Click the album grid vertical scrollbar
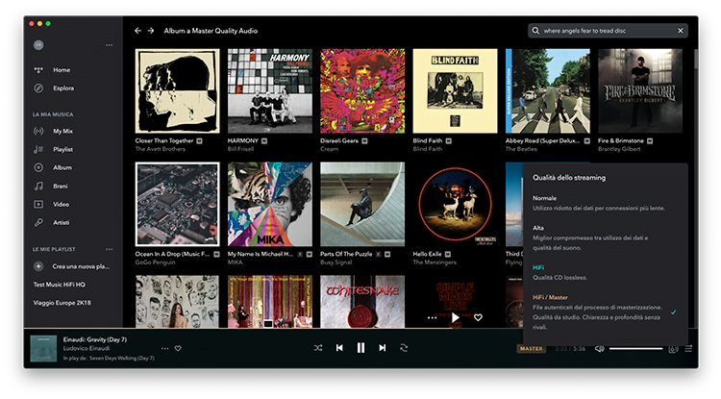Viewport: 721px width, 399px height. pos(696,60)
